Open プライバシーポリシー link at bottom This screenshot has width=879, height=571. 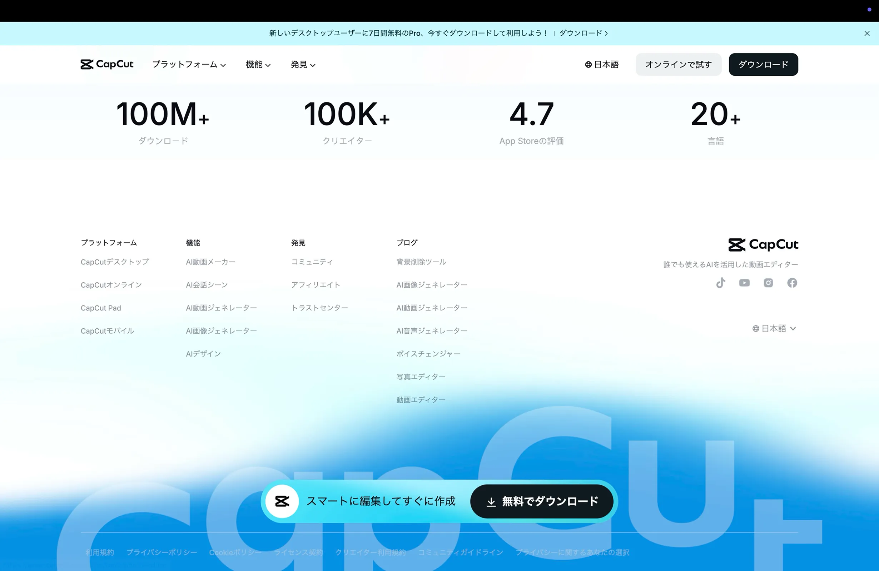[162, 552]
